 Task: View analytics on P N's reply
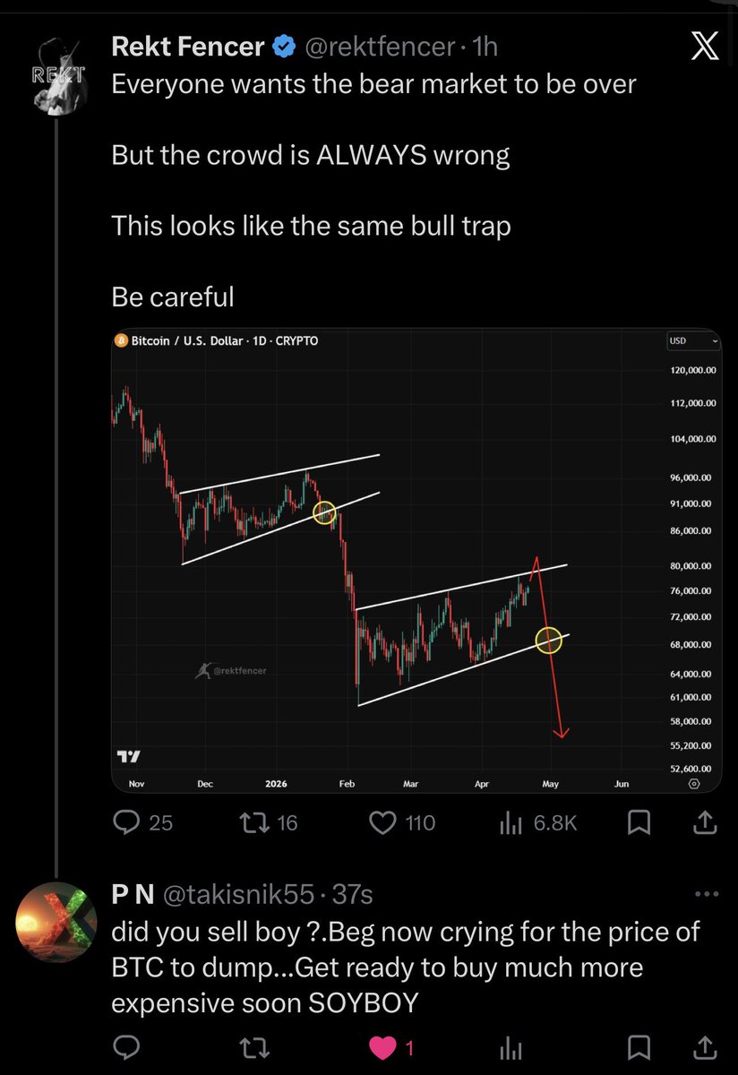[510, 1047]
